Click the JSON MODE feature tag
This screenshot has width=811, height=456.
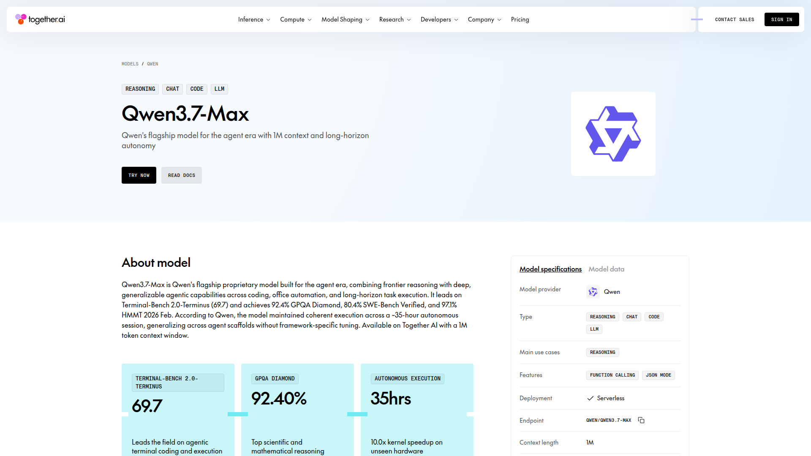(659, 375)
